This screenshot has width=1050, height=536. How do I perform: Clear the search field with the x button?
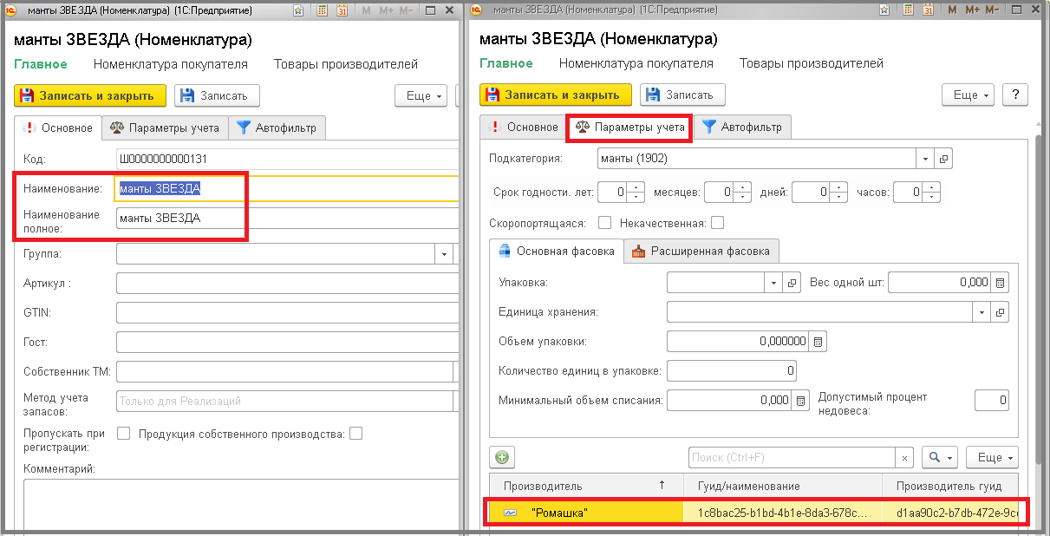pyautogui.click(x=904, y=458)
